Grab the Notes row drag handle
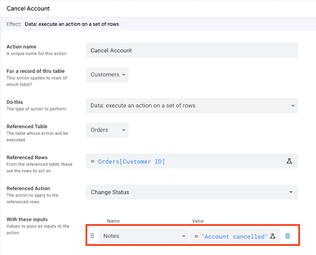This screenshot has height=255, width=316. [92, 236]
